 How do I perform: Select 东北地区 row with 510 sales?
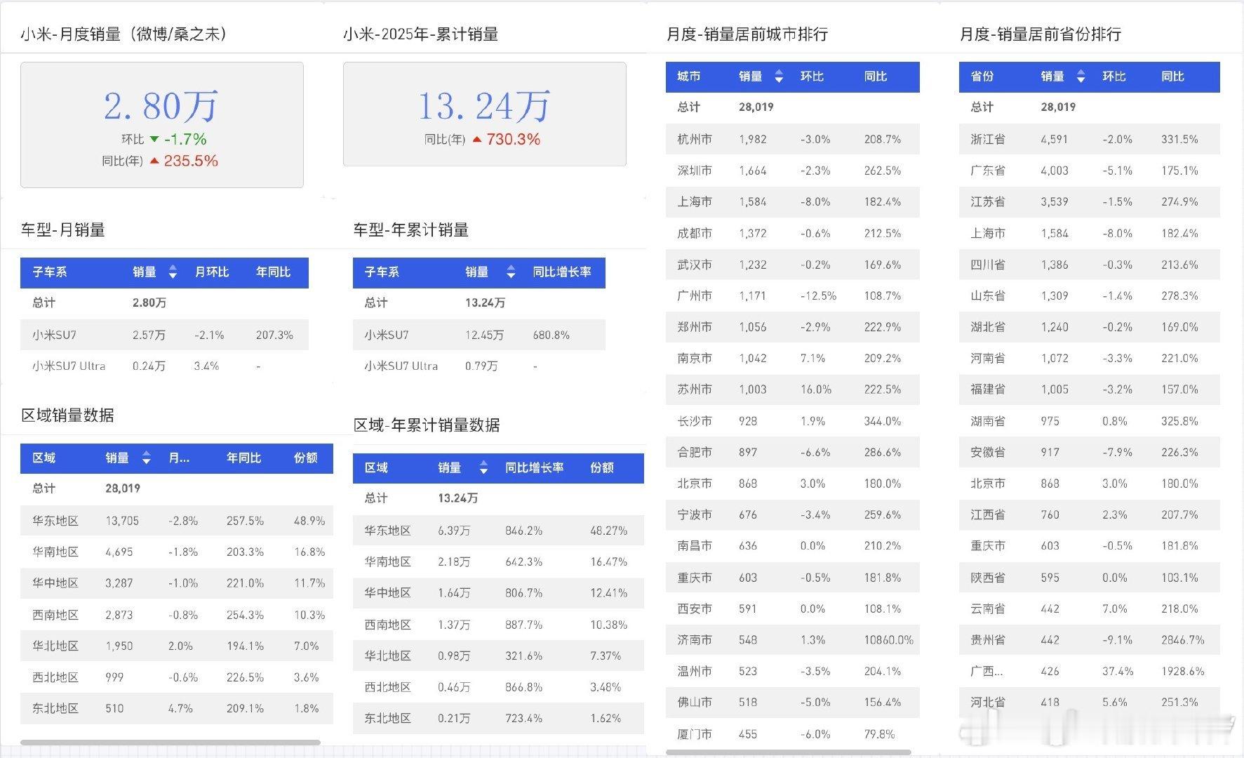(x=177, y=708)
